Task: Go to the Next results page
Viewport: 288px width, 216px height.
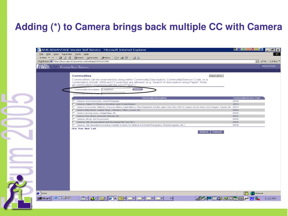Action: (87, 129)
